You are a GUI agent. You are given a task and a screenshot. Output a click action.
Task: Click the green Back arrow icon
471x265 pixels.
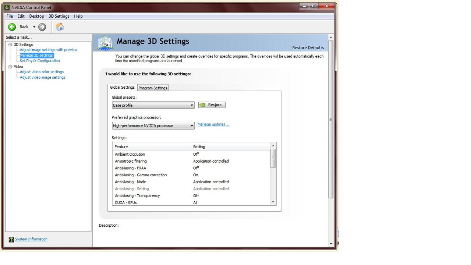12,27
